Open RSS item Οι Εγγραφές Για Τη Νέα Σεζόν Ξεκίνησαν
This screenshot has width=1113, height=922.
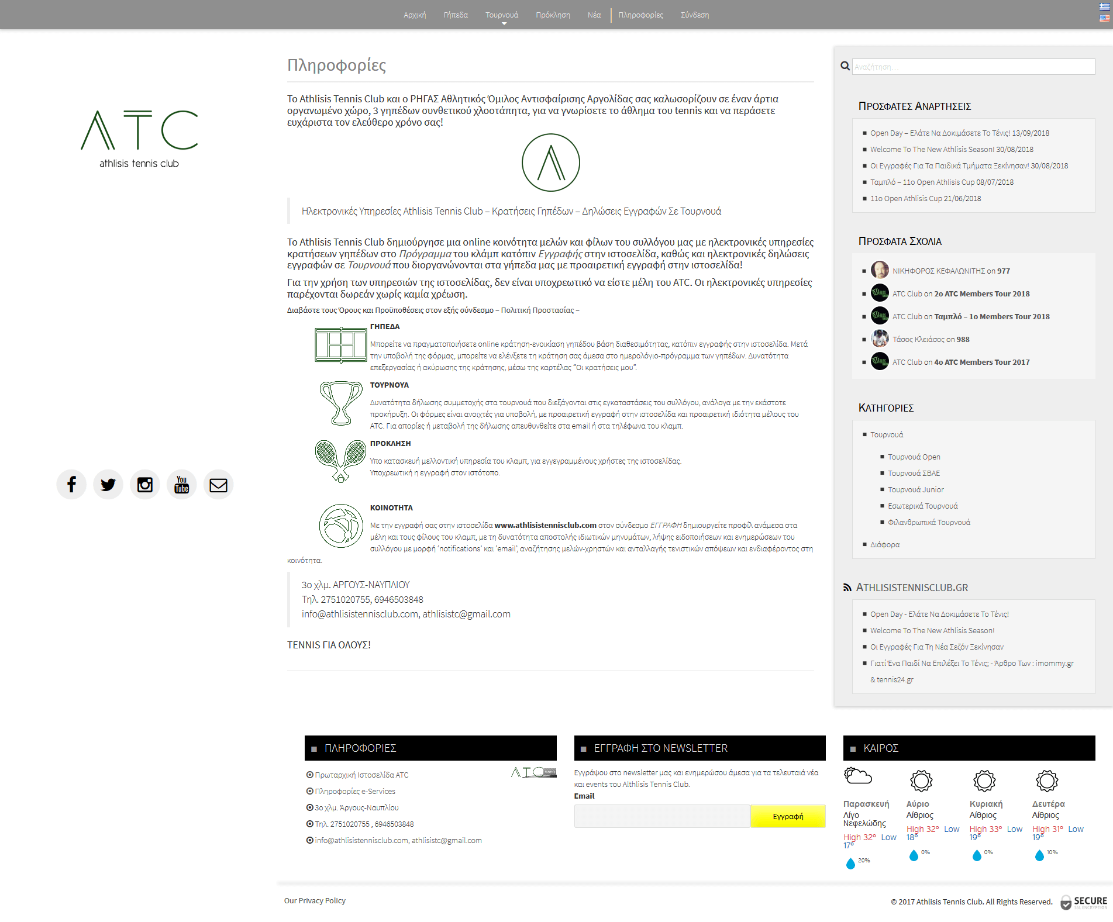tap(937, 647)
